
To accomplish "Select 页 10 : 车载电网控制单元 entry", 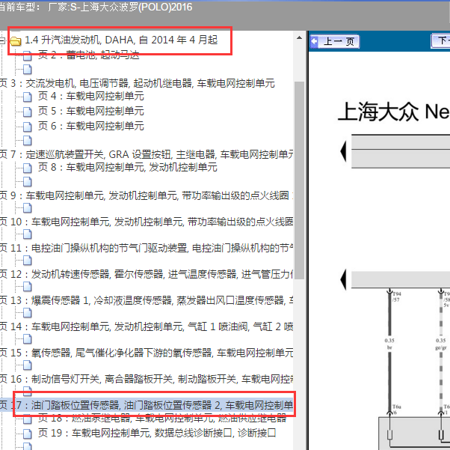I will [147, 222].
